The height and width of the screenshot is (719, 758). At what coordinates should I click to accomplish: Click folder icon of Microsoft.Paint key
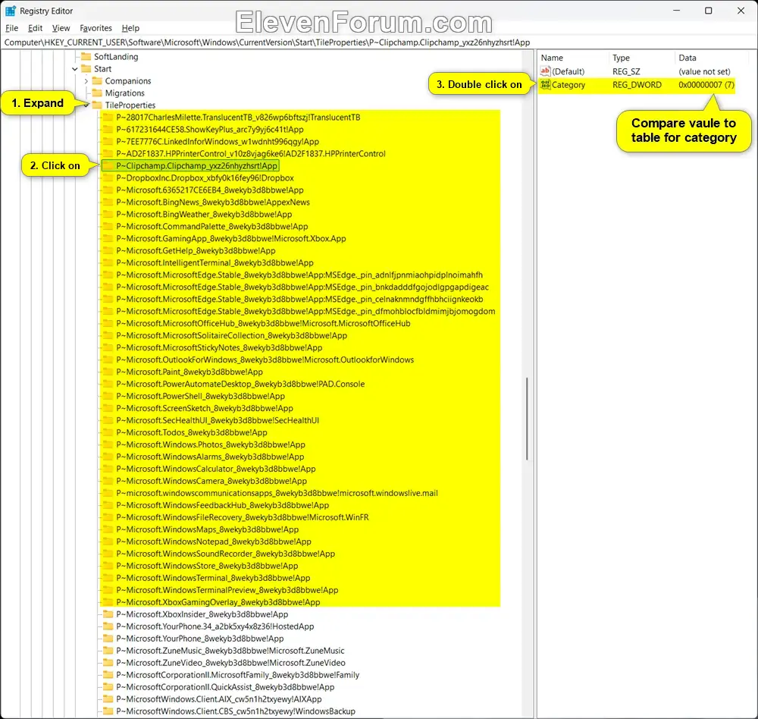pyautogui.click(x=108, y=372)
